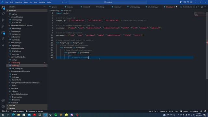208x117 pixels.
Task: Open the Source Control view
Action: pos(3,20)
